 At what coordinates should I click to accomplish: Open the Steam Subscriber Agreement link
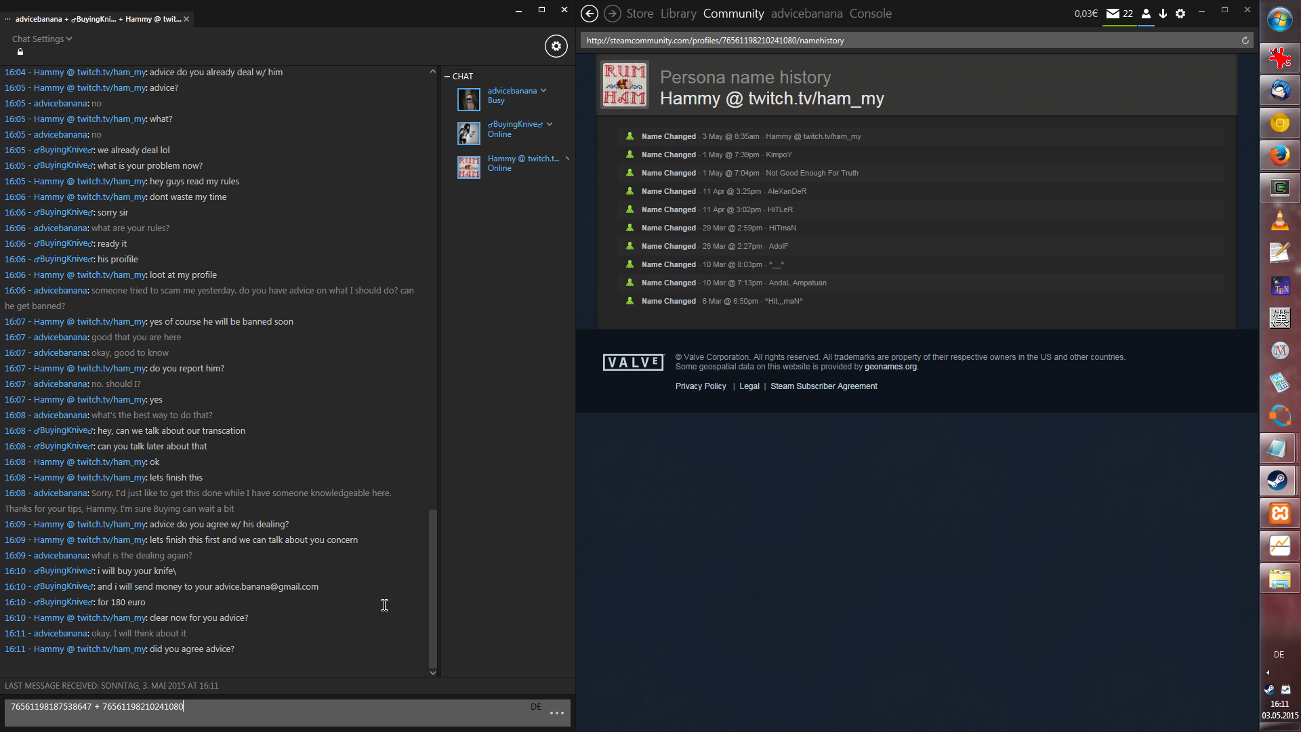(823, 386)
